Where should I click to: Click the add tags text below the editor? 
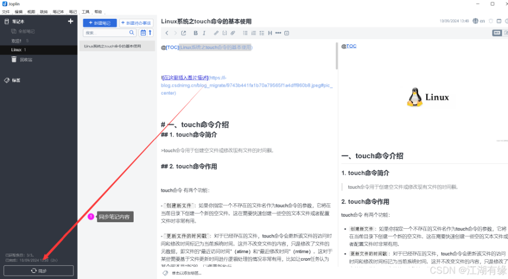(x=187, y=273)
